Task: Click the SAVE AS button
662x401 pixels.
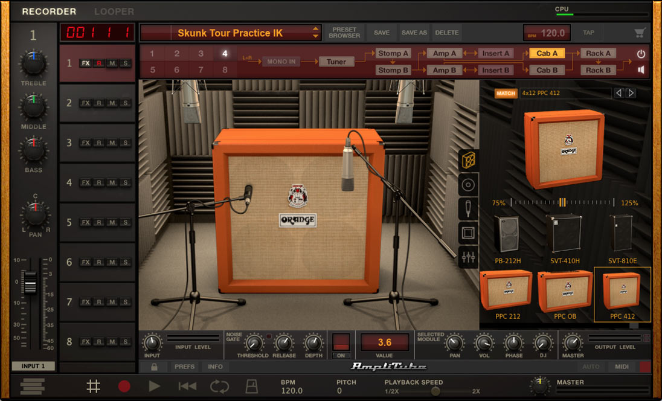Action: coord(414,33)
